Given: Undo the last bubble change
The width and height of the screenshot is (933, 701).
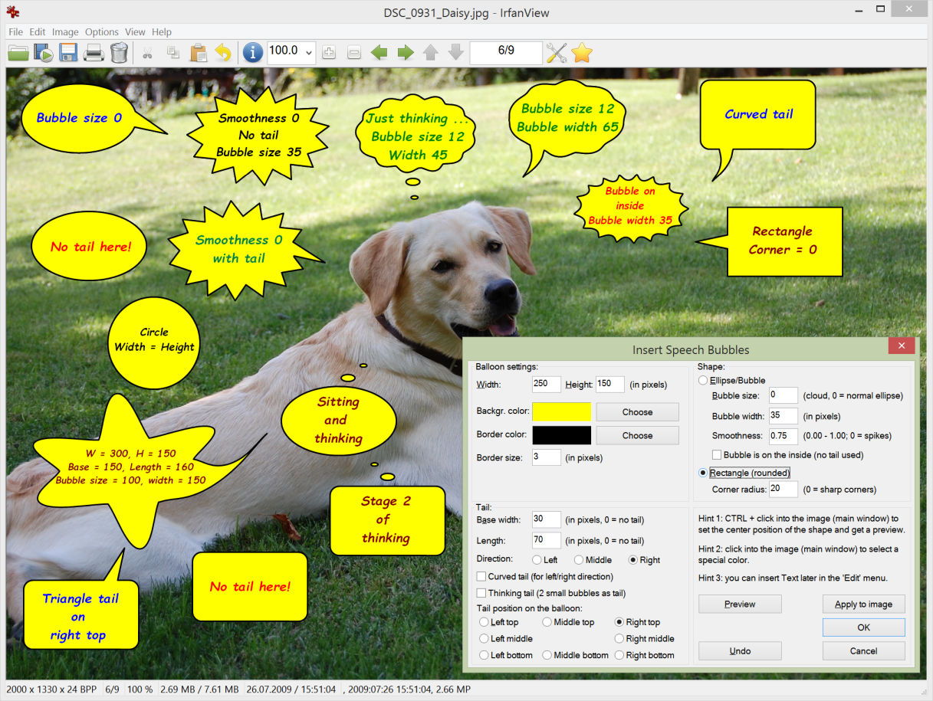Looking at the screenshot, I should [738, 650].
